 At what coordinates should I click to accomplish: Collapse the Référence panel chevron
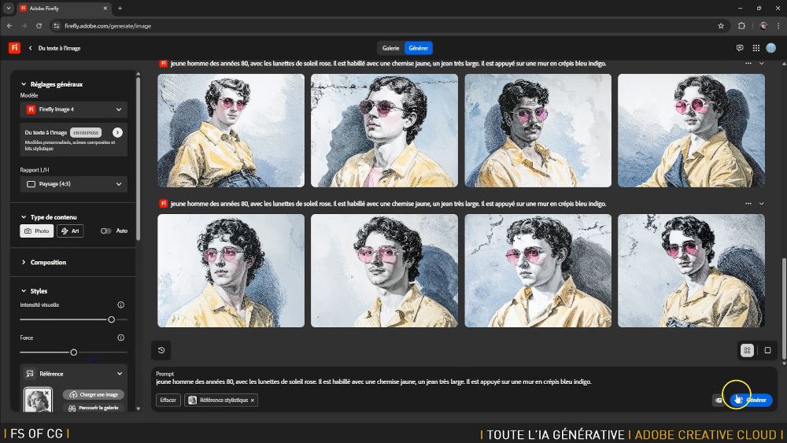click(x=120, y=374)
